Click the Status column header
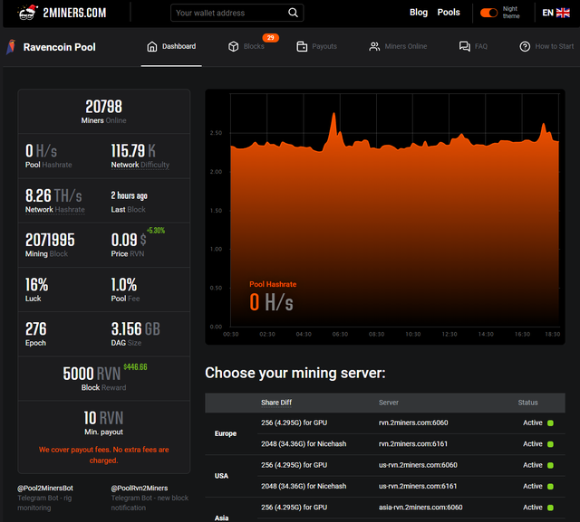The image size is (580, 522). 527,403
